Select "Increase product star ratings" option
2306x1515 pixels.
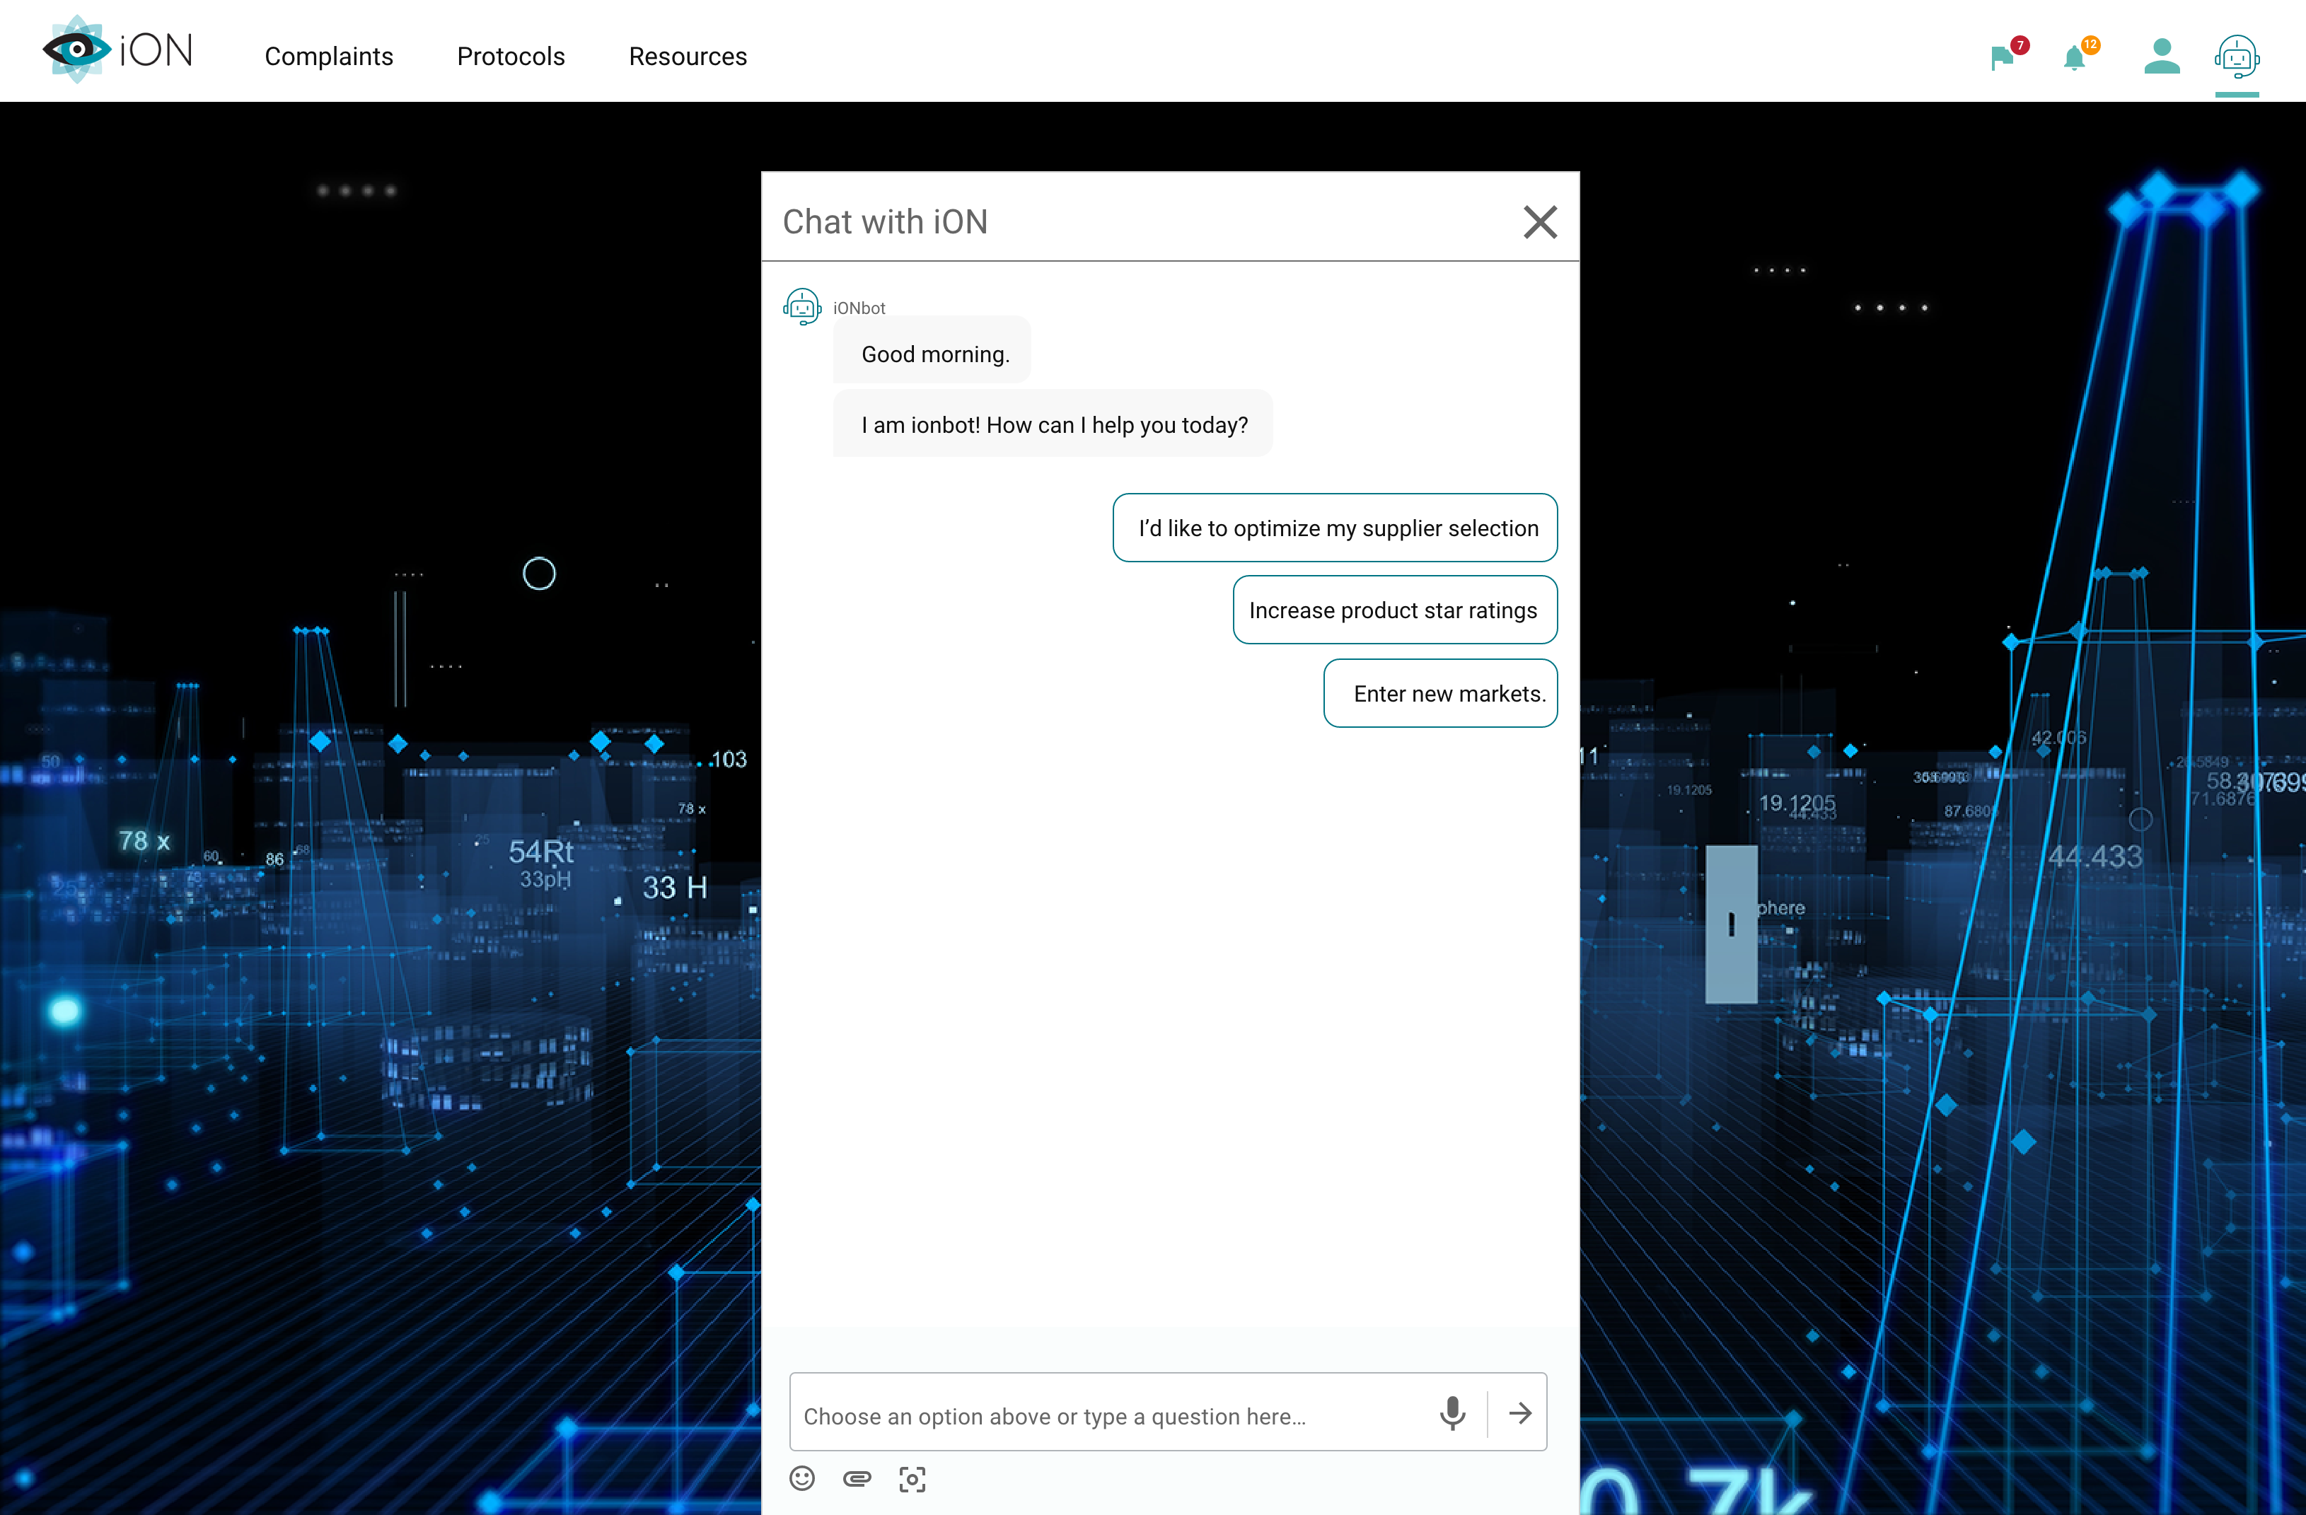pos(1394,610)
